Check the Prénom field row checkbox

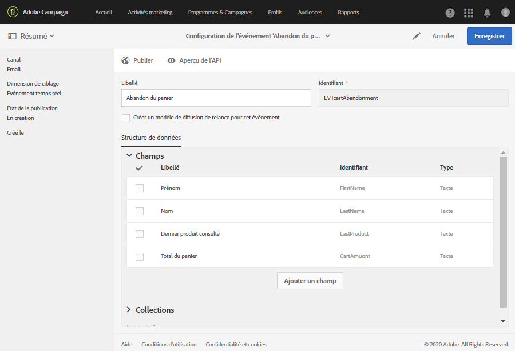140,188
